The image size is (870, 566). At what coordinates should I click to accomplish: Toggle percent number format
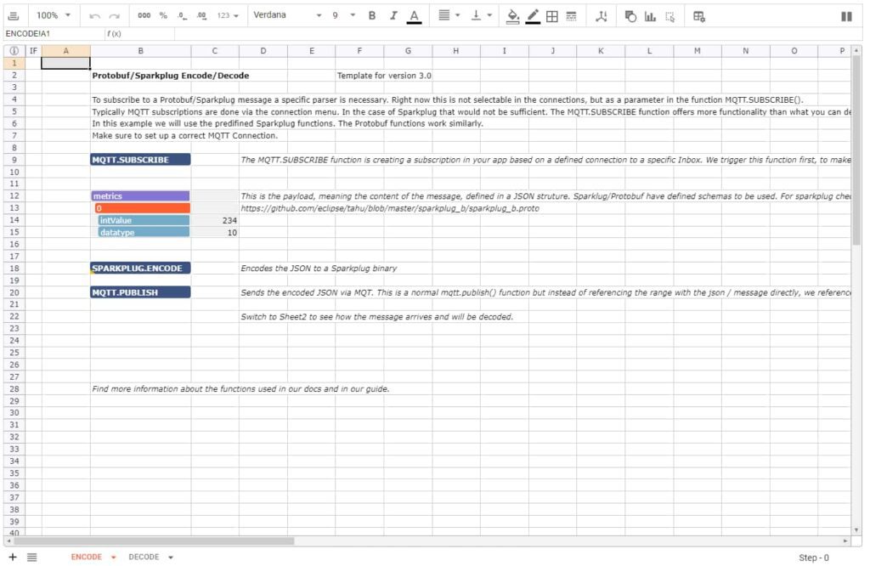163,15
